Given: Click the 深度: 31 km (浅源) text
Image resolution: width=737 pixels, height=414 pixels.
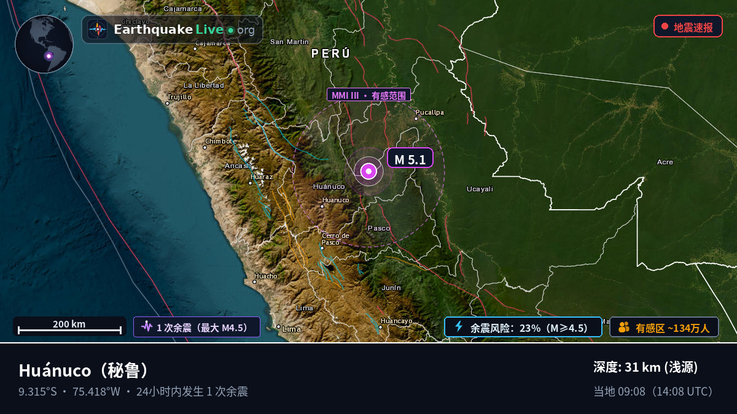Looking at the screenshot, I should point(645,367).
